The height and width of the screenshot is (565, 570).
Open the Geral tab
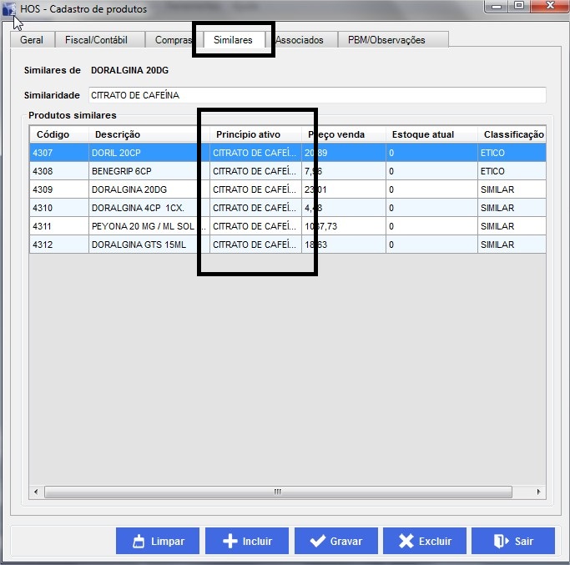pos(32,40)
